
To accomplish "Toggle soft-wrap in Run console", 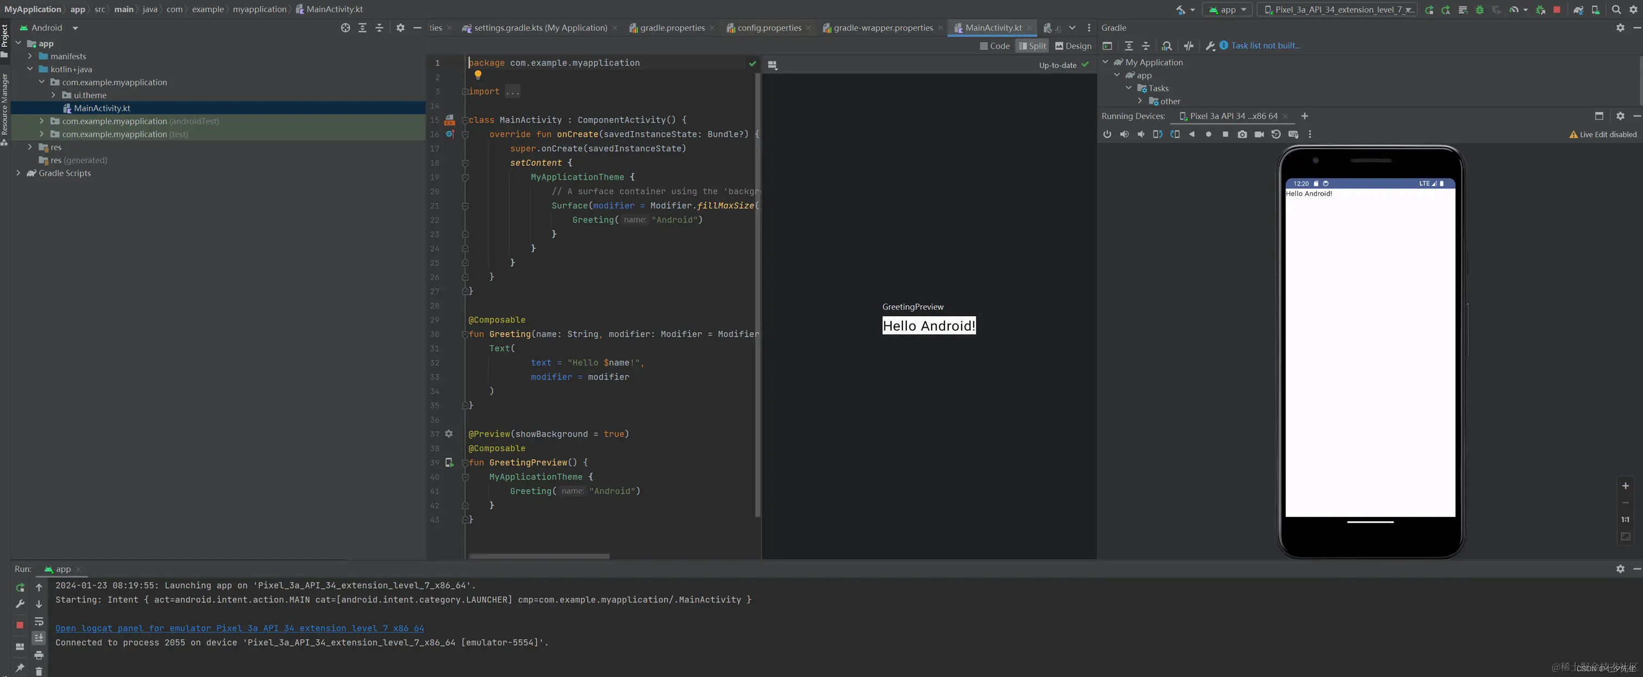I will coord(39,622).
